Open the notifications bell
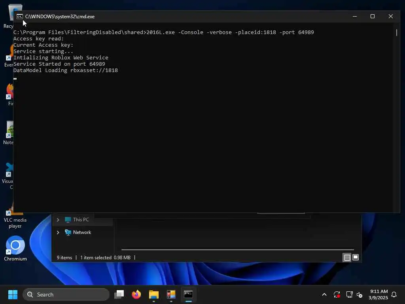The width and height of the screenshot is (405, 304). click(394, 294)
